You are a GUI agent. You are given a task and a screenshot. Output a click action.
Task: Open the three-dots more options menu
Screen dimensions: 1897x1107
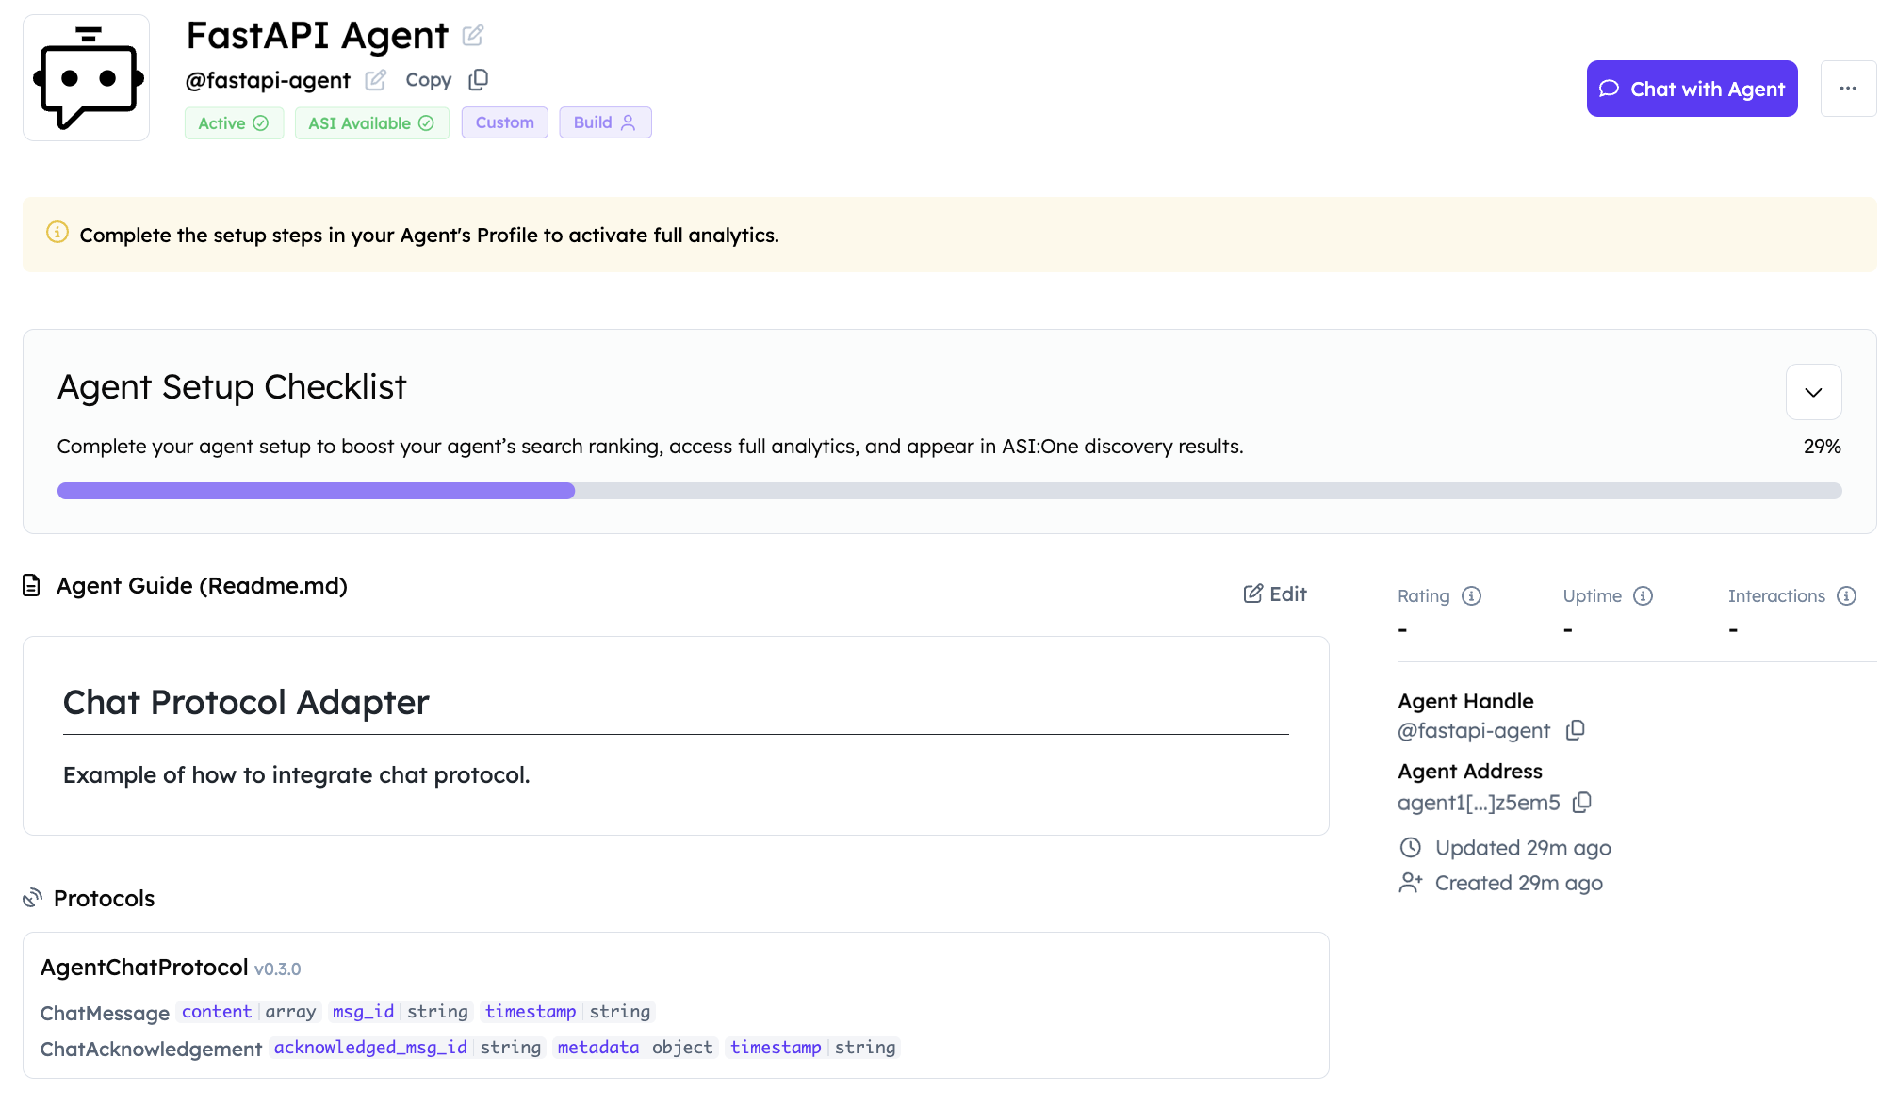1848,89
